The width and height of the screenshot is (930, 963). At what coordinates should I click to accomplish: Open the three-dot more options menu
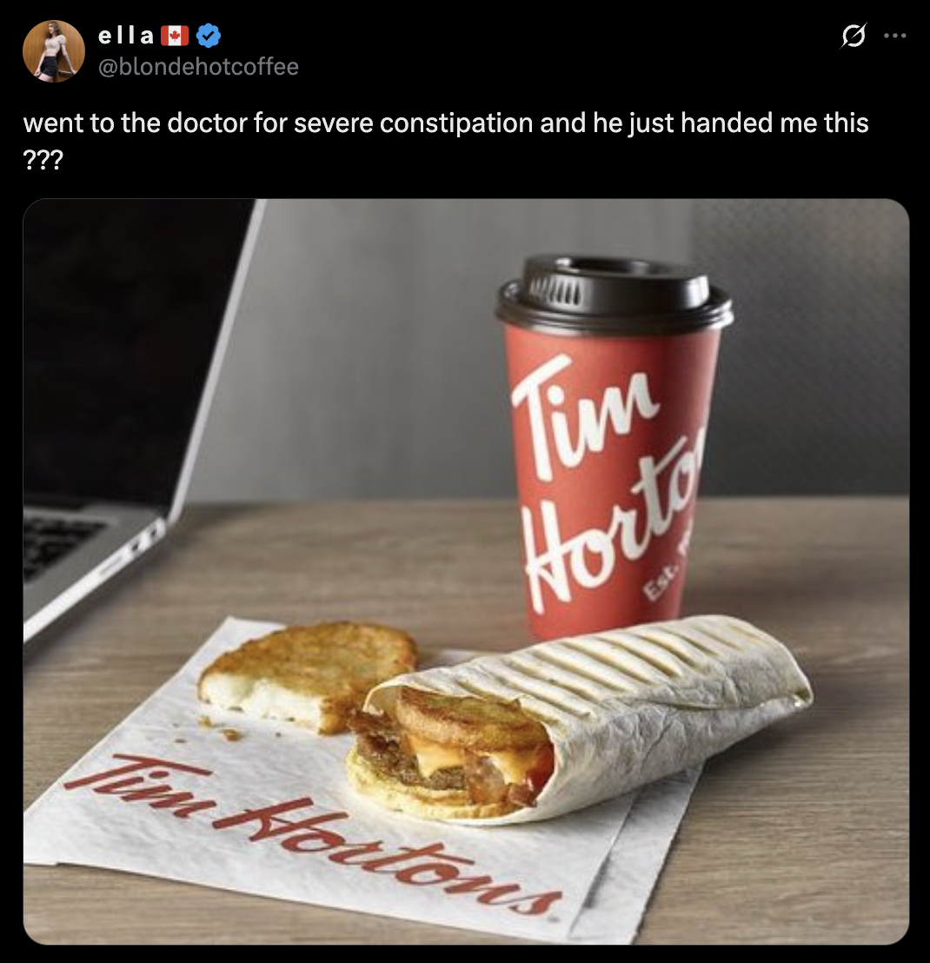pyautogui.click(x=895, y=36)
